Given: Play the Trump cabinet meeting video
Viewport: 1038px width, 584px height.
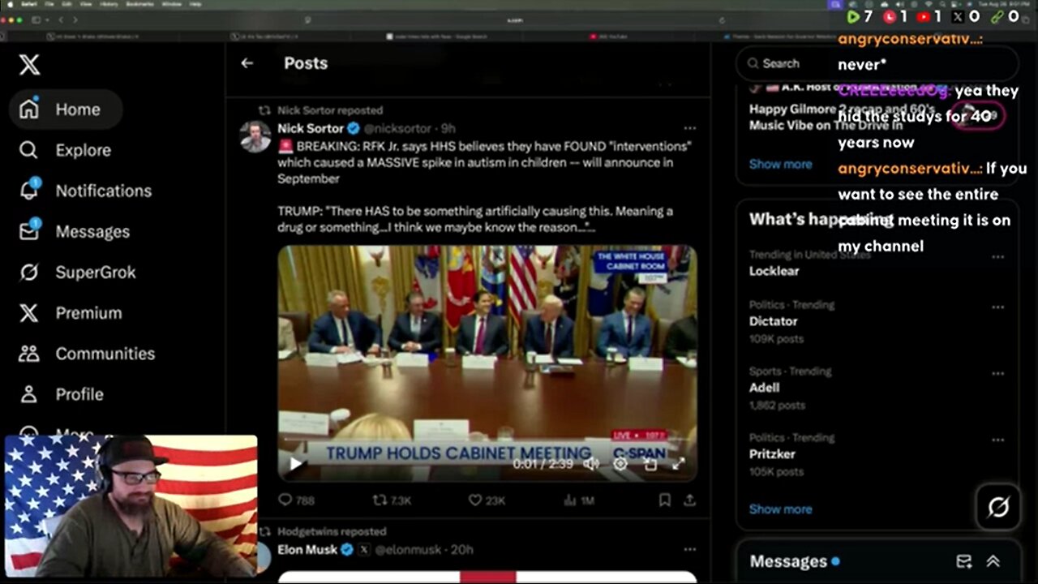Looking at the screenshot, I should (x=295, y=464).
